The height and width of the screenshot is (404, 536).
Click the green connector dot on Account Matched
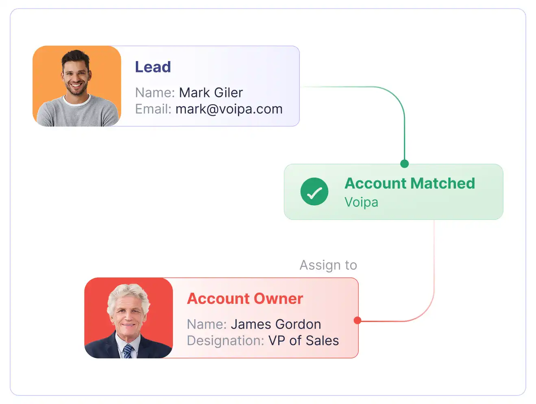coord(404,164)
